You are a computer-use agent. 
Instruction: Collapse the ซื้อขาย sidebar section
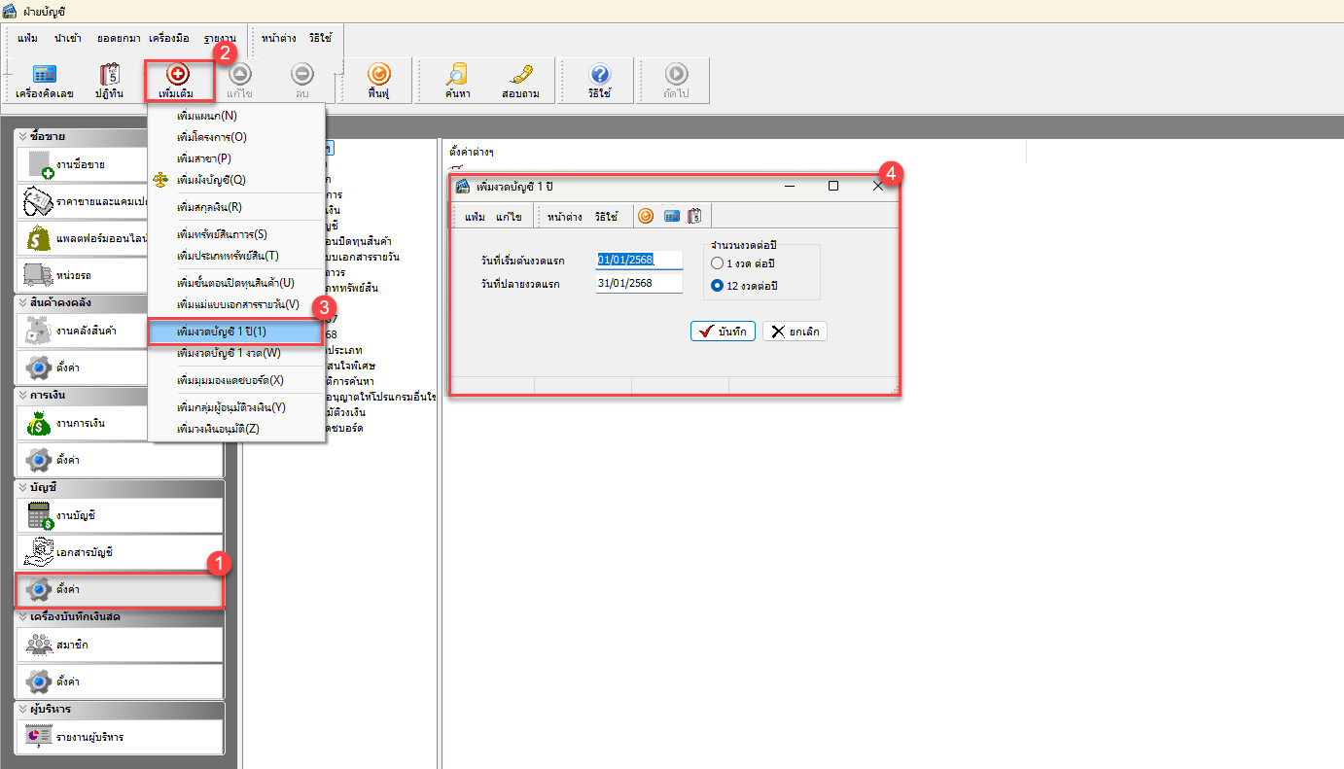[23, 136]
